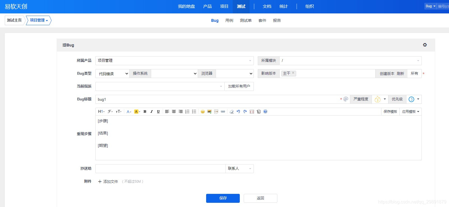Viewport: 449px width, 207px height.
Task: Open the 应用模板 dropdown
Action: pyautogui.click(x=411, y=112)
